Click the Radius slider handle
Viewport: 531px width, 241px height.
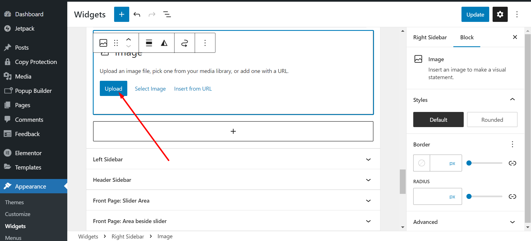point(469,196)
